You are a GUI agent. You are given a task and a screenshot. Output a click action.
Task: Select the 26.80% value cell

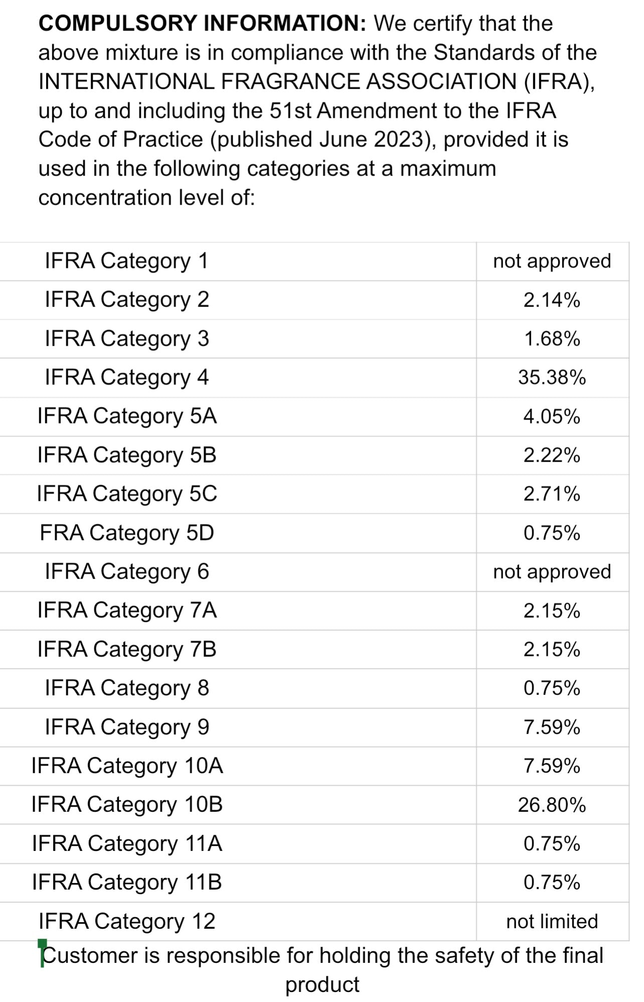tap(552, 805)
